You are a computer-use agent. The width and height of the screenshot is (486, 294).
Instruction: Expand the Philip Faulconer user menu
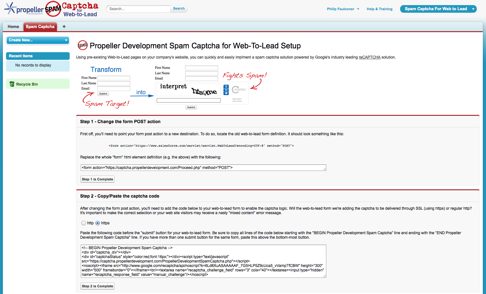tap(343, 9)
